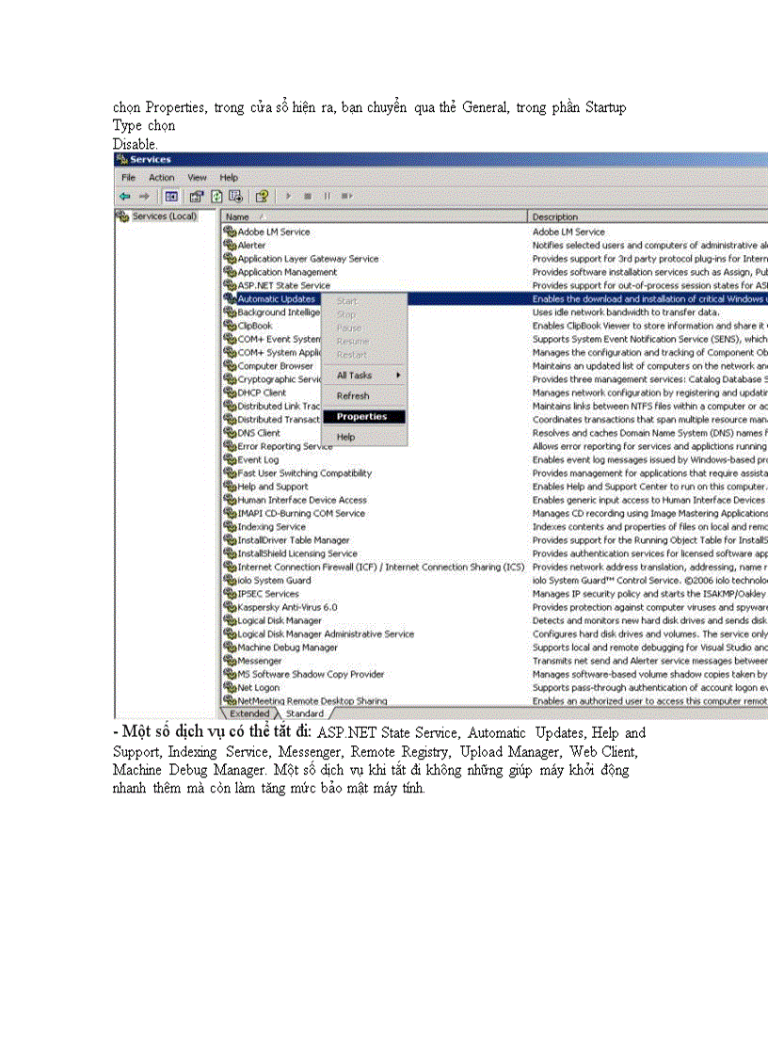The width and height of the screenshot is (768, 1057).
Task: Choose Help in the context menu
Action: (x=346, y=437)
